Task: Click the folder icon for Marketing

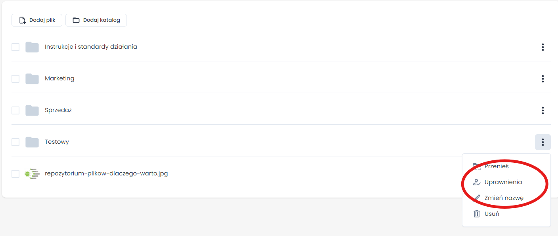Action: [32, 79]
